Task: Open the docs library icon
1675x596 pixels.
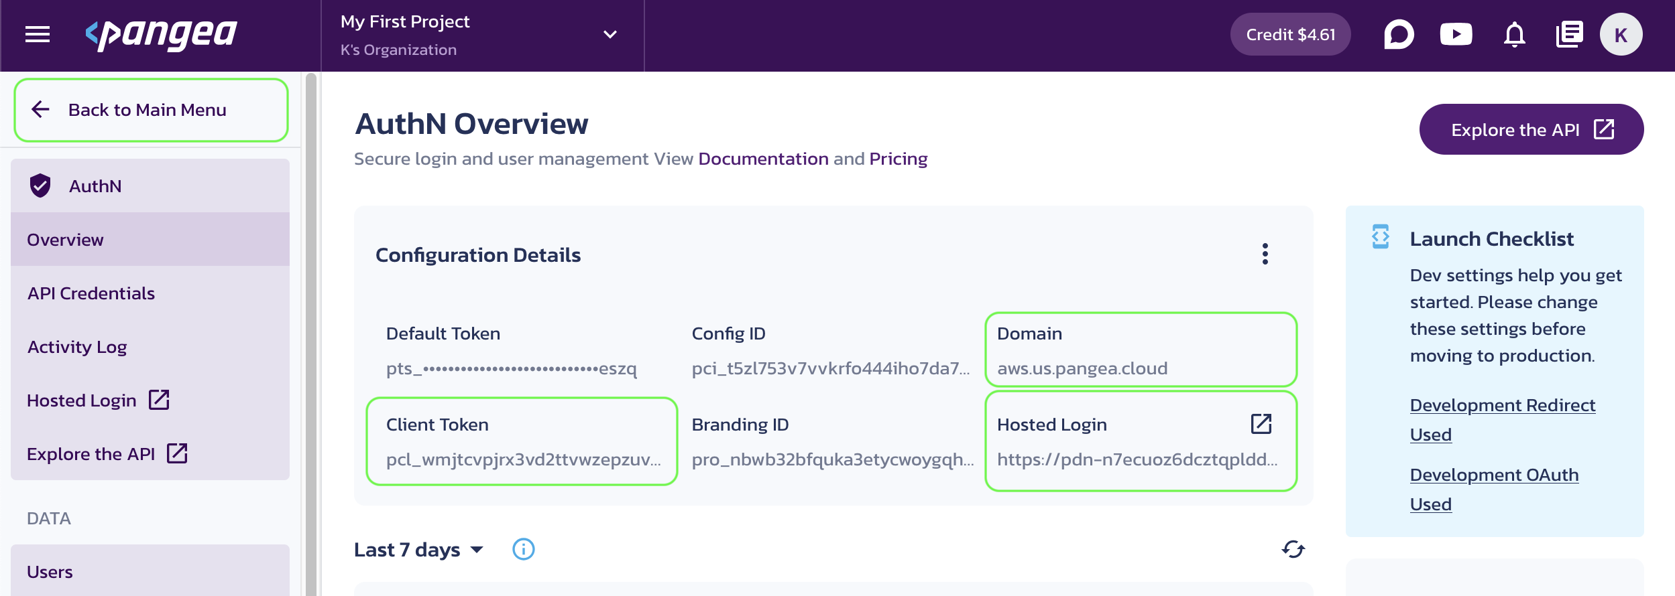Action: point(1569,34)
